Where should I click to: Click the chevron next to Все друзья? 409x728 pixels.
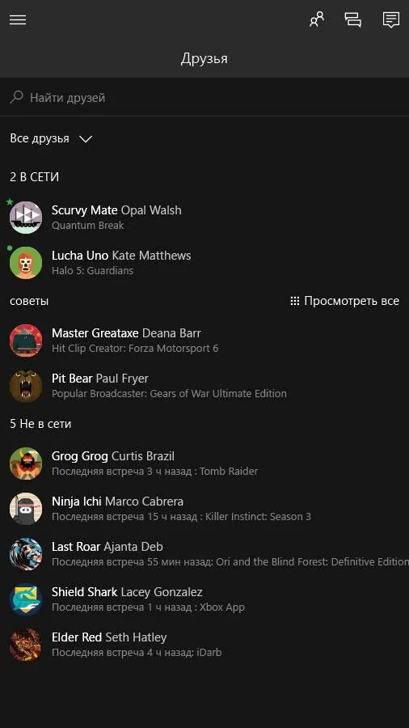(86, 139)
